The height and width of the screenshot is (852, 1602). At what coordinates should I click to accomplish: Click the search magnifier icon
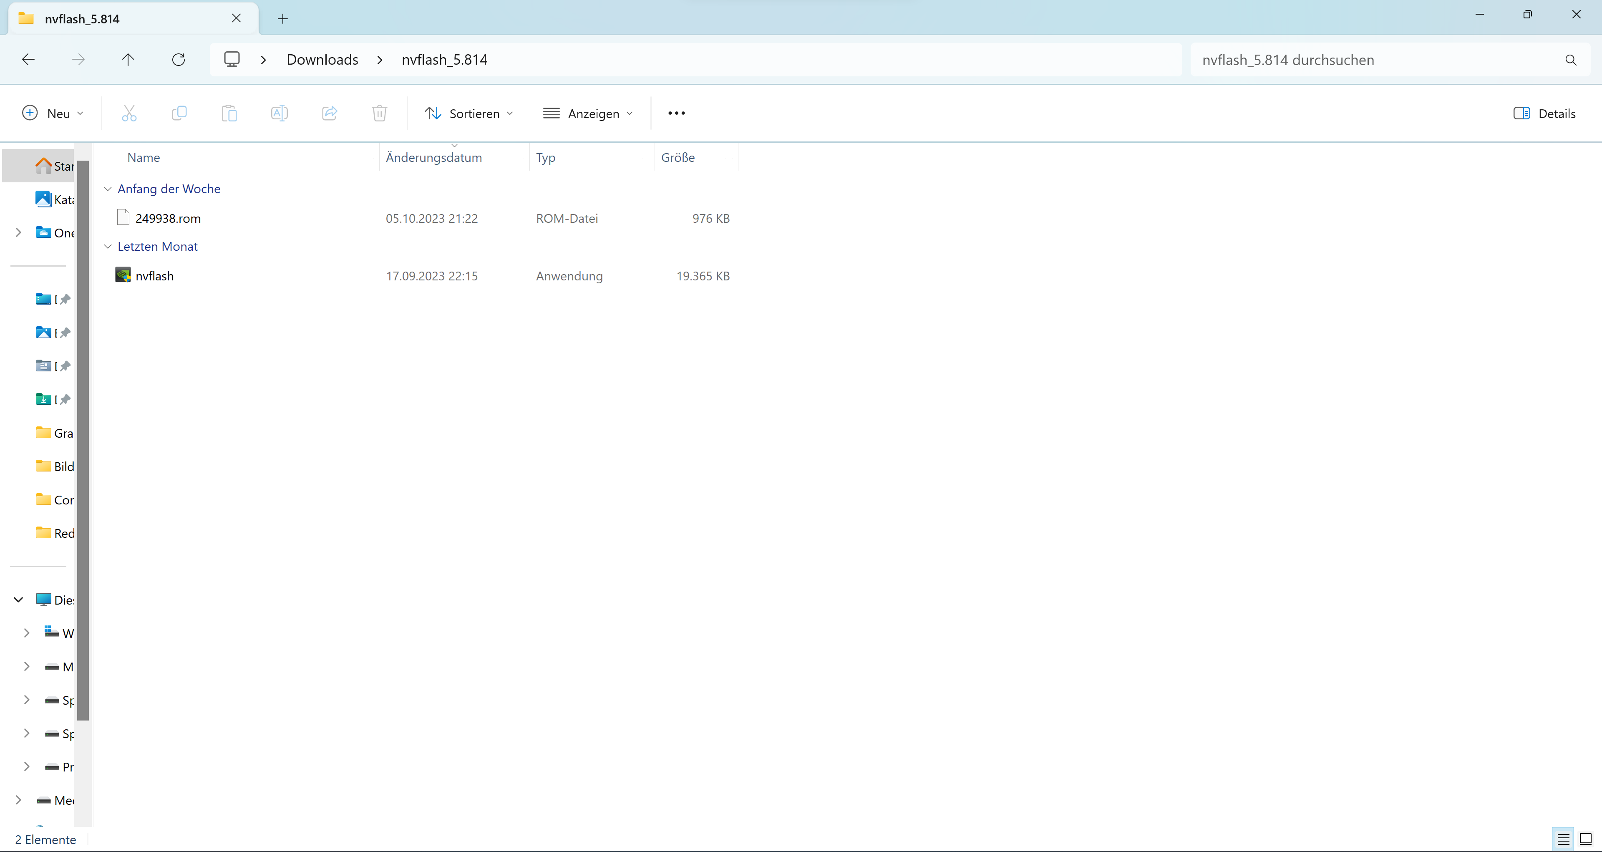click(1570, 60)
